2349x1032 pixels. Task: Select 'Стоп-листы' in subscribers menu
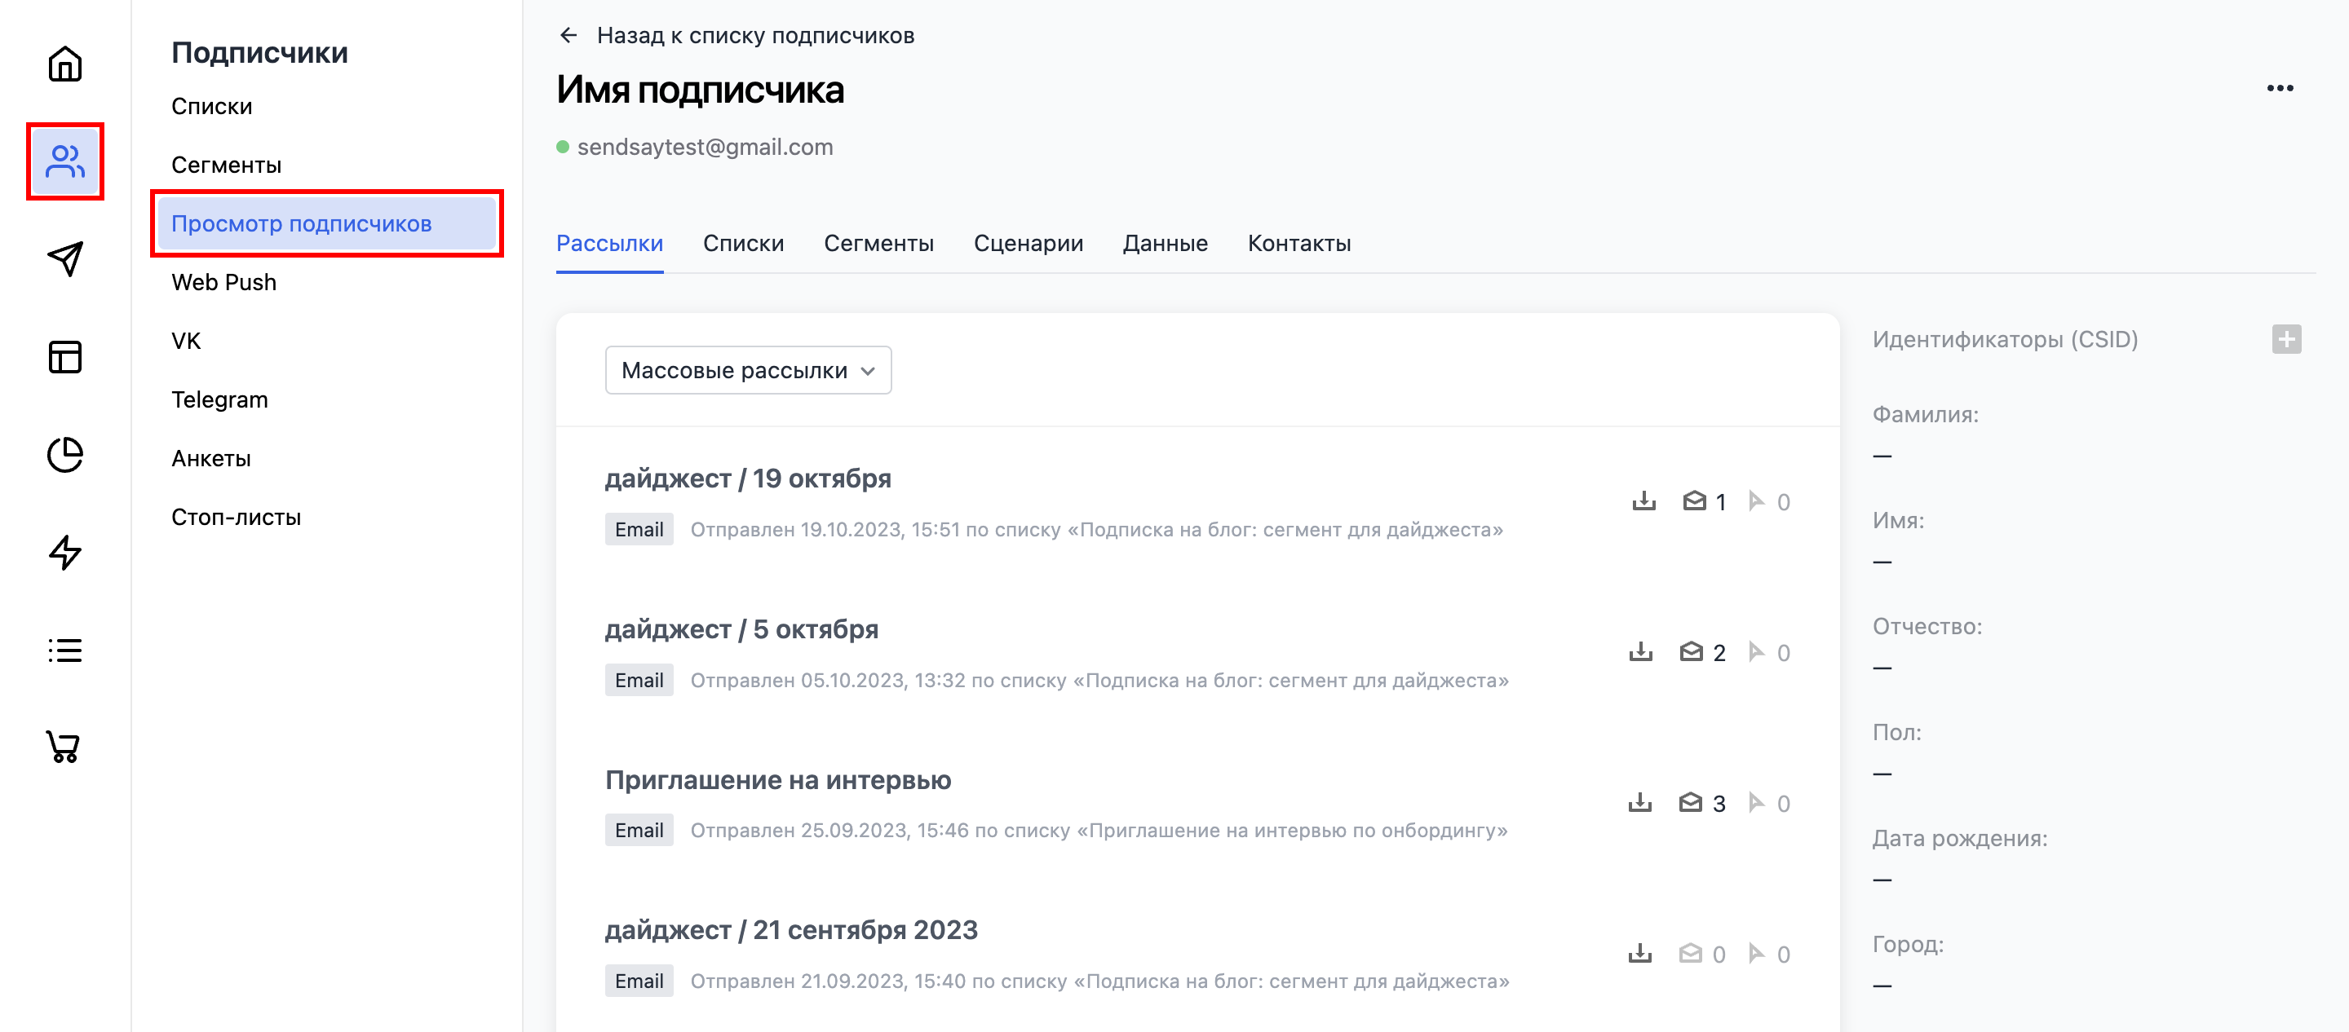237,517
